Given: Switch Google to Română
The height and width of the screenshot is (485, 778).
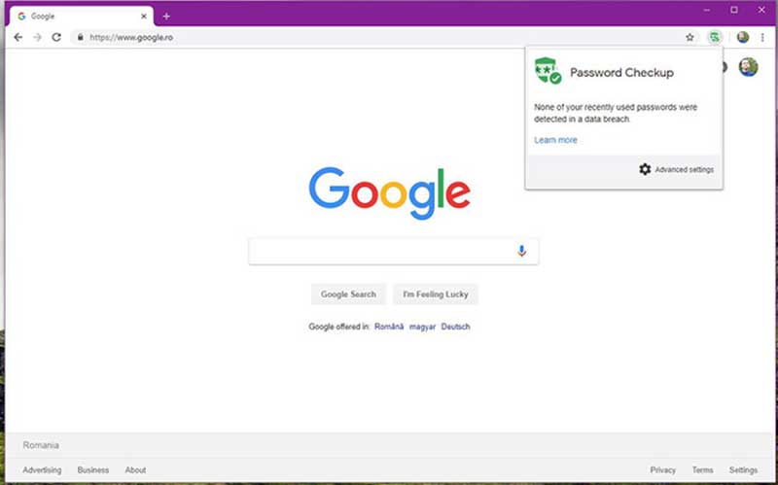Looking at the screenshot, I should click(389, 327).
